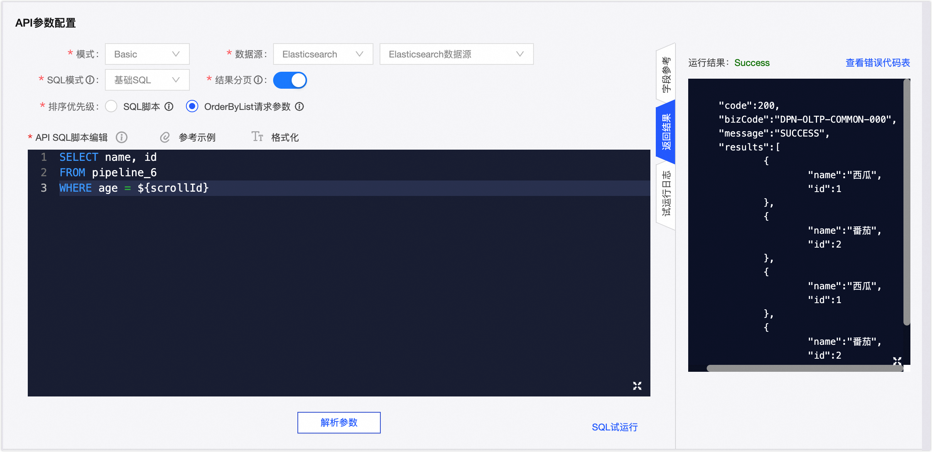Select the SQL脚本 radio option
Screen dimensions: 932x452
pos(111,106)
